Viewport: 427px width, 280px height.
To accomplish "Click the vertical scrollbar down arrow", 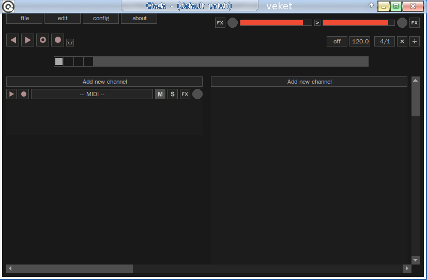I will click(x=416, y=260).
